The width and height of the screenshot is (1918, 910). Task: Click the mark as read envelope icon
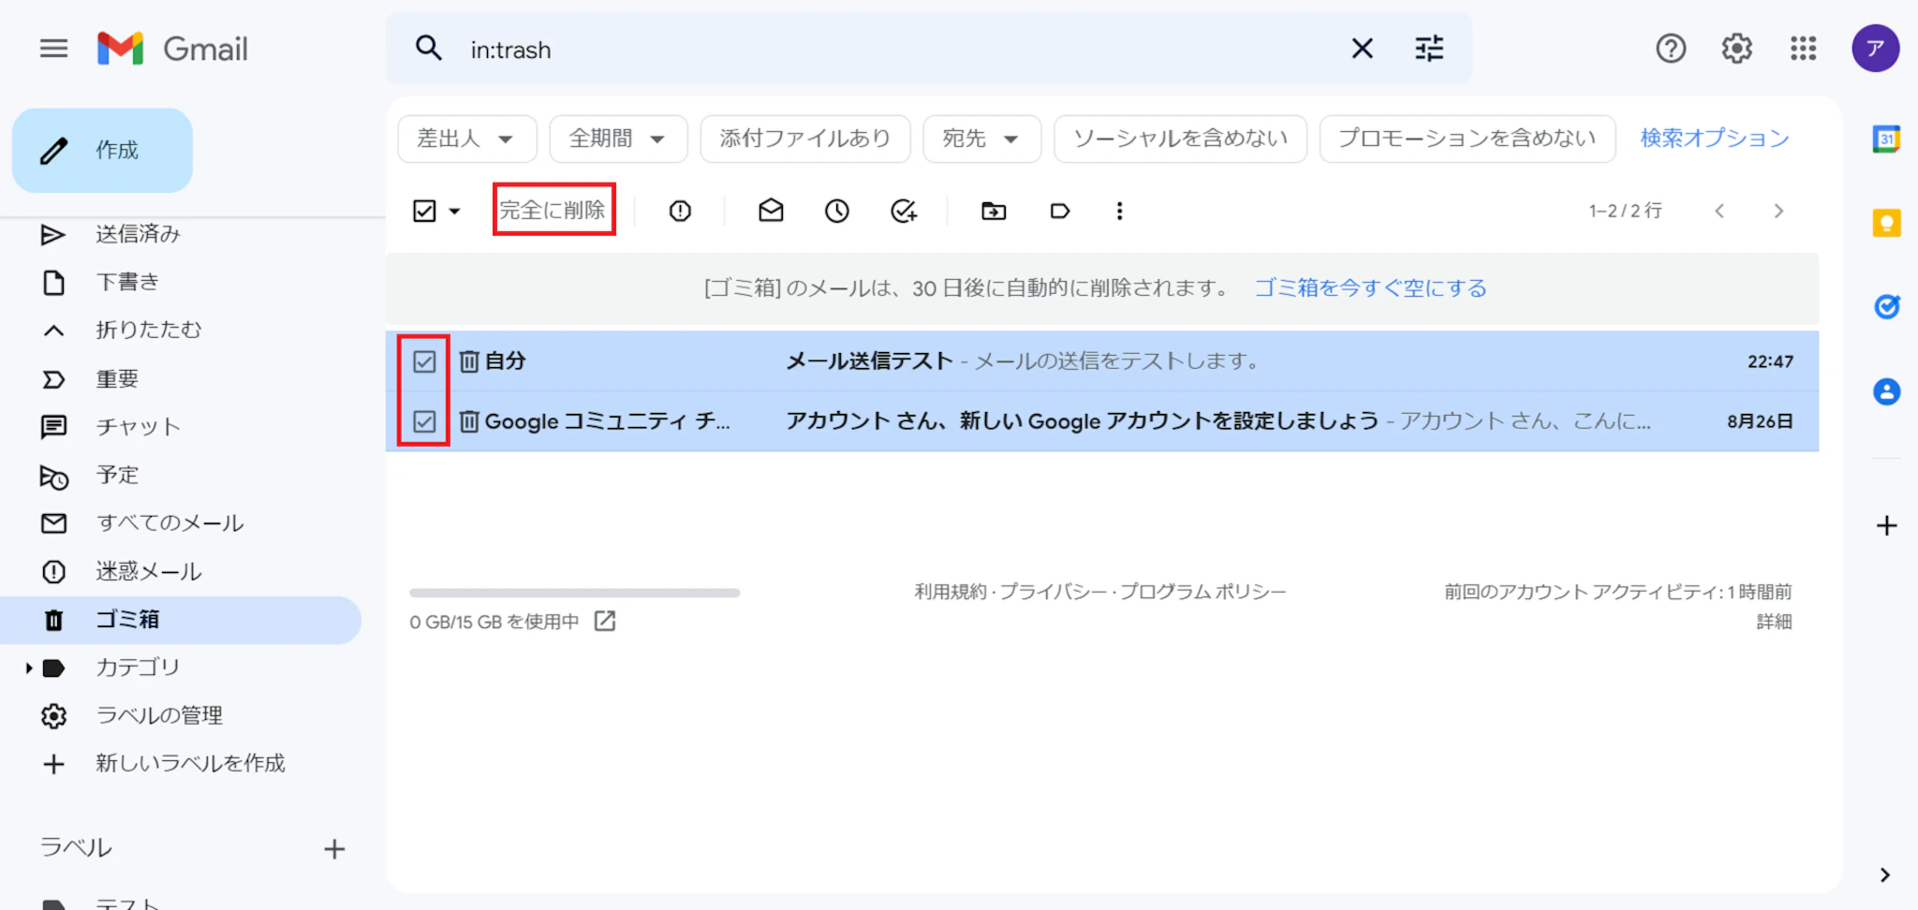click(x=771, y=211)
